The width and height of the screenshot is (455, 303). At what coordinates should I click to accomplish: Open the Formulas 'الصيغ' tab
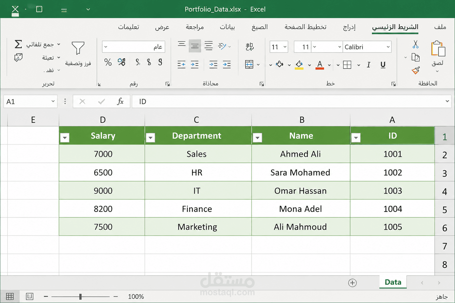click(x=259, y=27)
